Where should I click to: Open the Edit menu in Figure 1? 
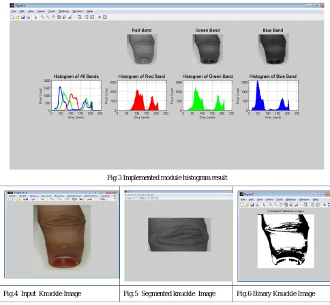tap(22, 12)
